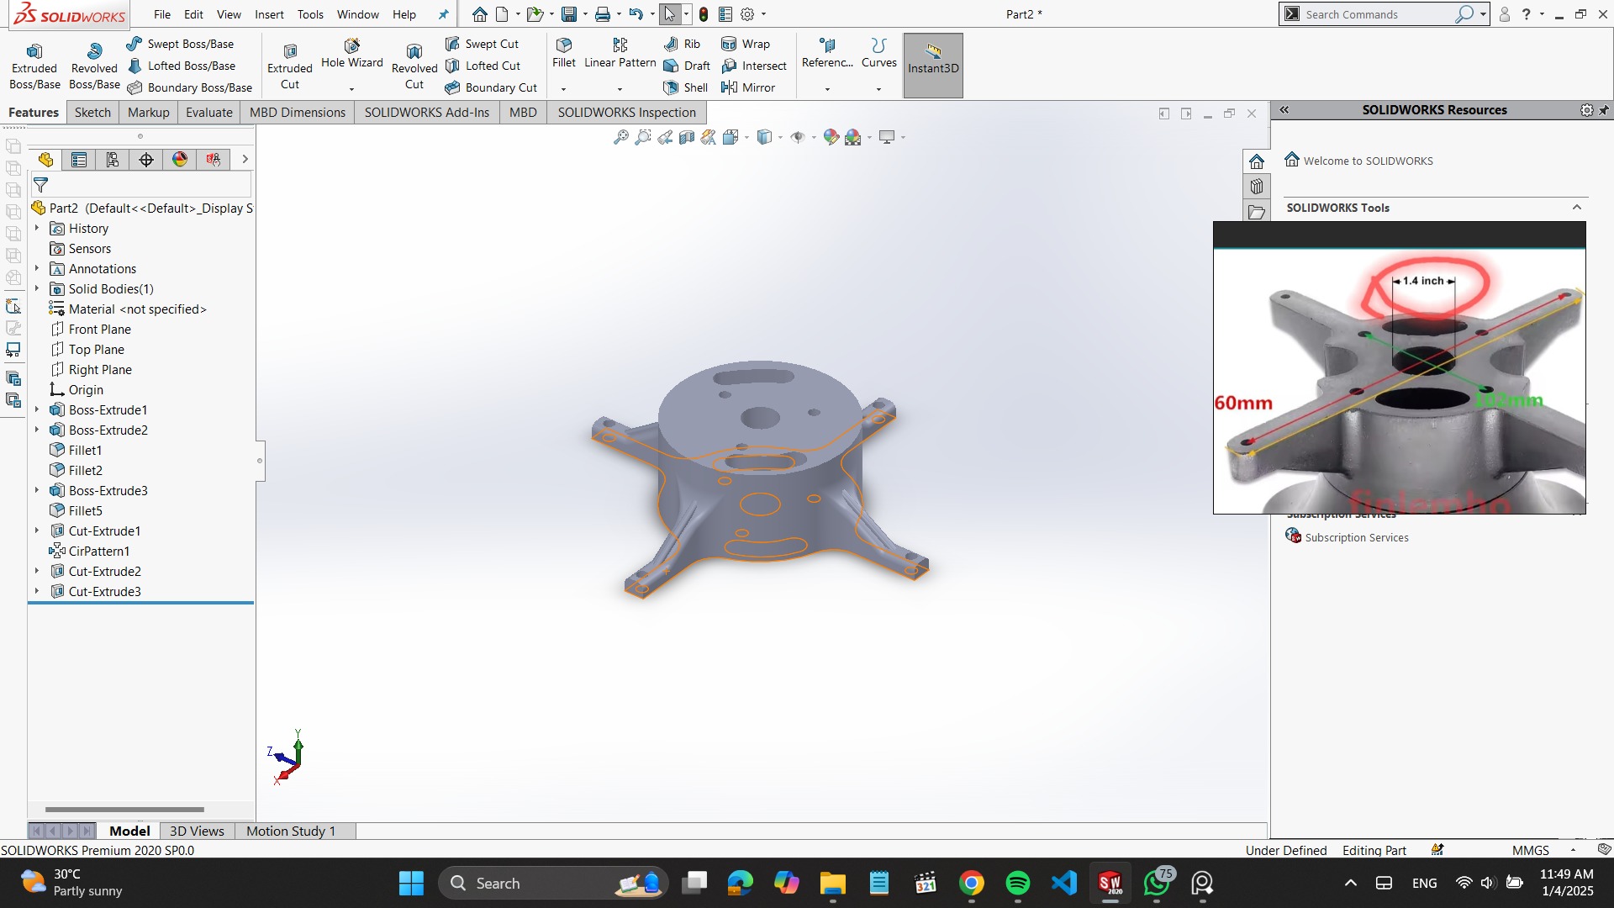Open the Tools menu
Viewport: 1614px width, 908px height.
[x=310, y=14]
